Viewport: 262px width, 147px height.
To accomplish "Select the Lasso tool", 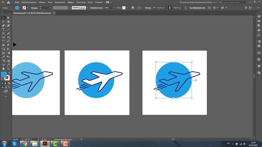I will (x=8, y=22).
